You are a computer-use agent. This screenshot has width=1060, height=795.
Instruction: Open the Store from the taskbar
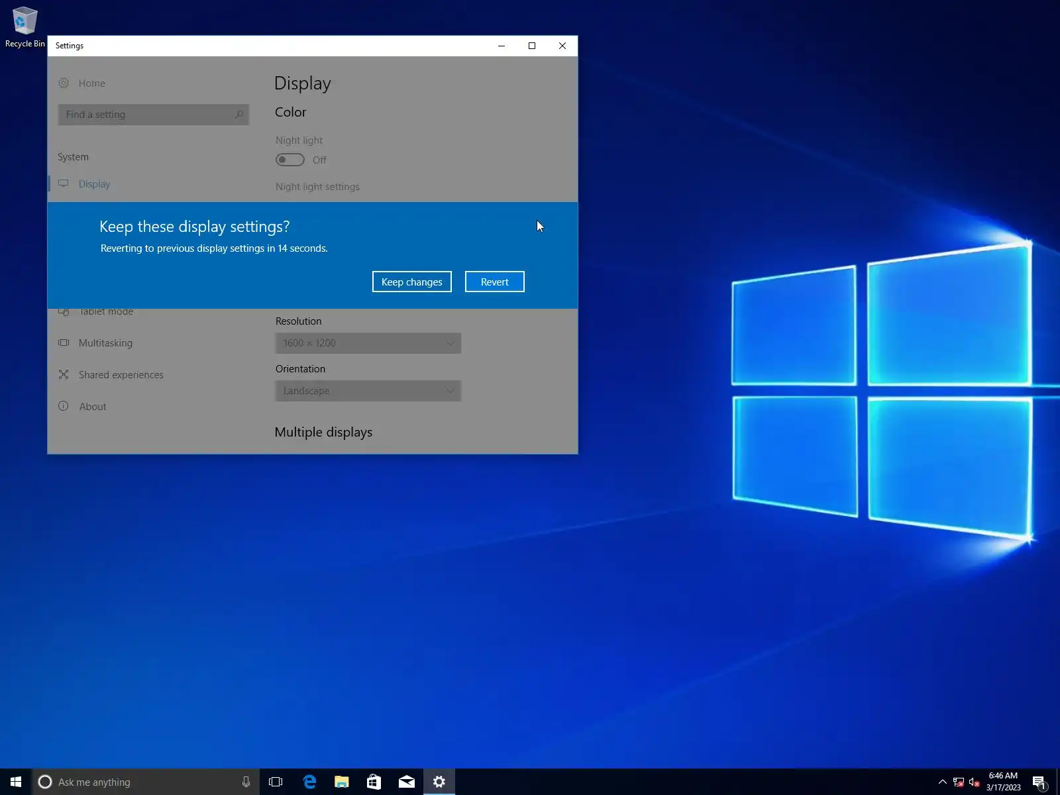coord(374,782)
